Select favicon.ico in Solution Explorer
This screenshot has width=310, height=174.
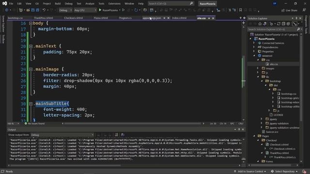[x=272, y=132]
